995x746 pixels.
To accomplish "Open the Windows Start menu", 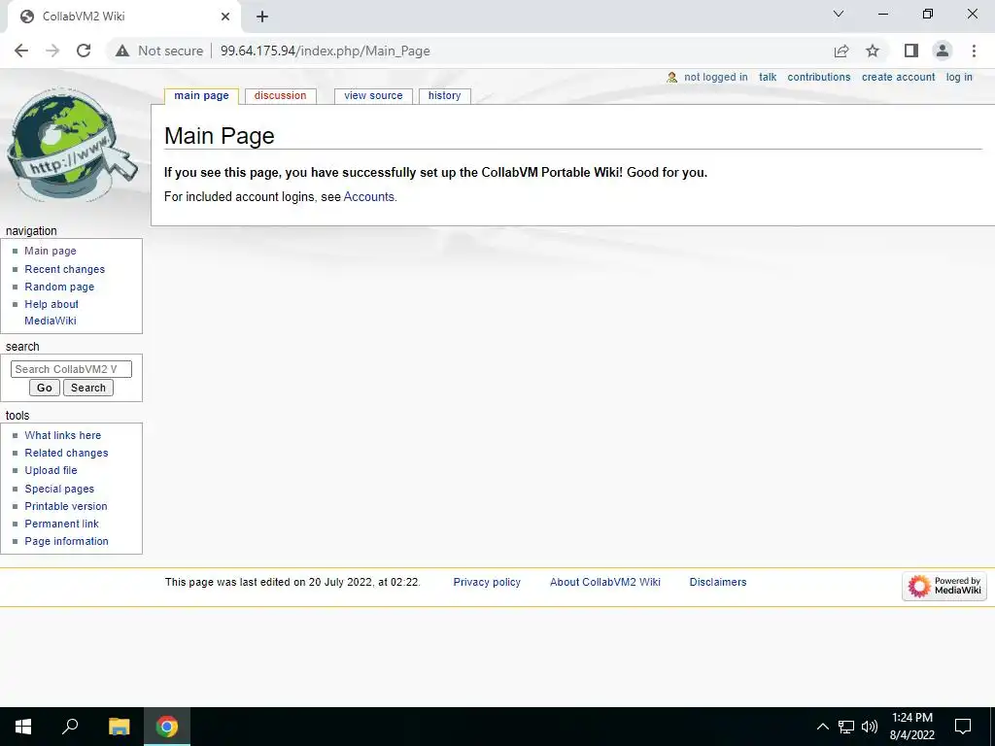I will tap(23, 727).
